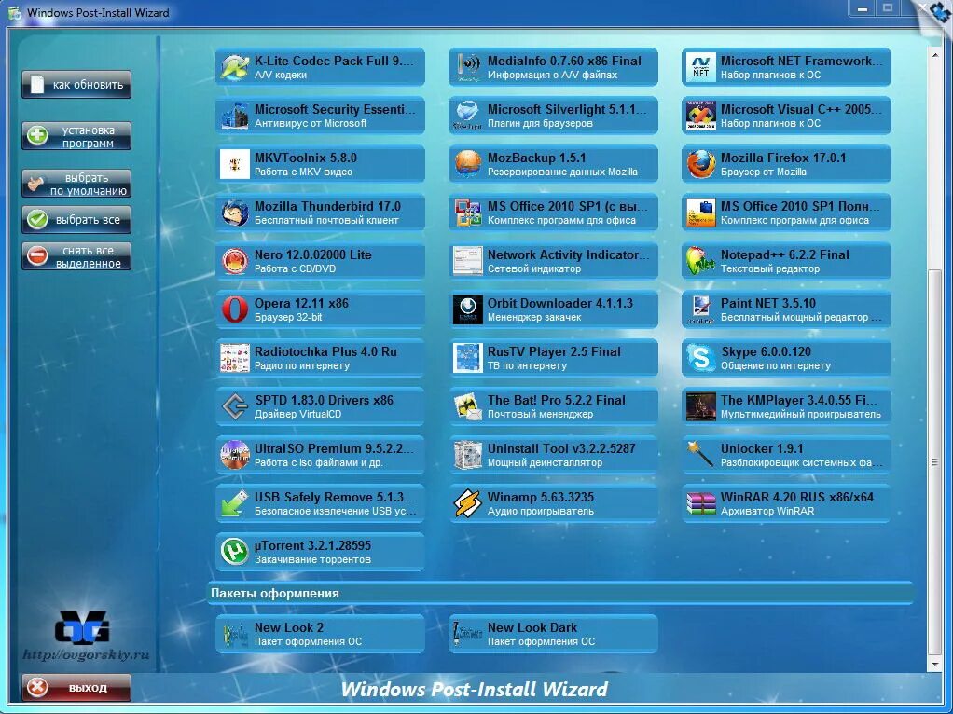Image resolution: width=953 pixels, height=714 pixels.
Task: Choose 'выбрать по умолчанию' defaults button
Action: 76,184
